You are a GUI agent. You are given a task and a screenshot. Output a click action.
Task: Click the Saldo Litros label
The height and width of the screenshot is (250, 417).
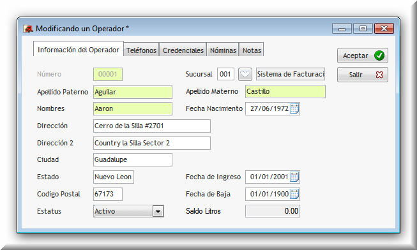203,211
